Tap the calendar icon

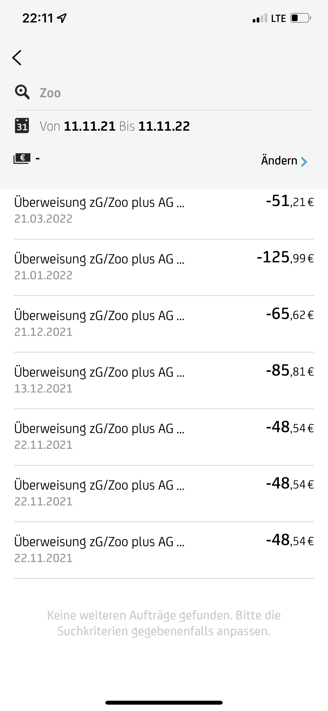click(22, 126)
